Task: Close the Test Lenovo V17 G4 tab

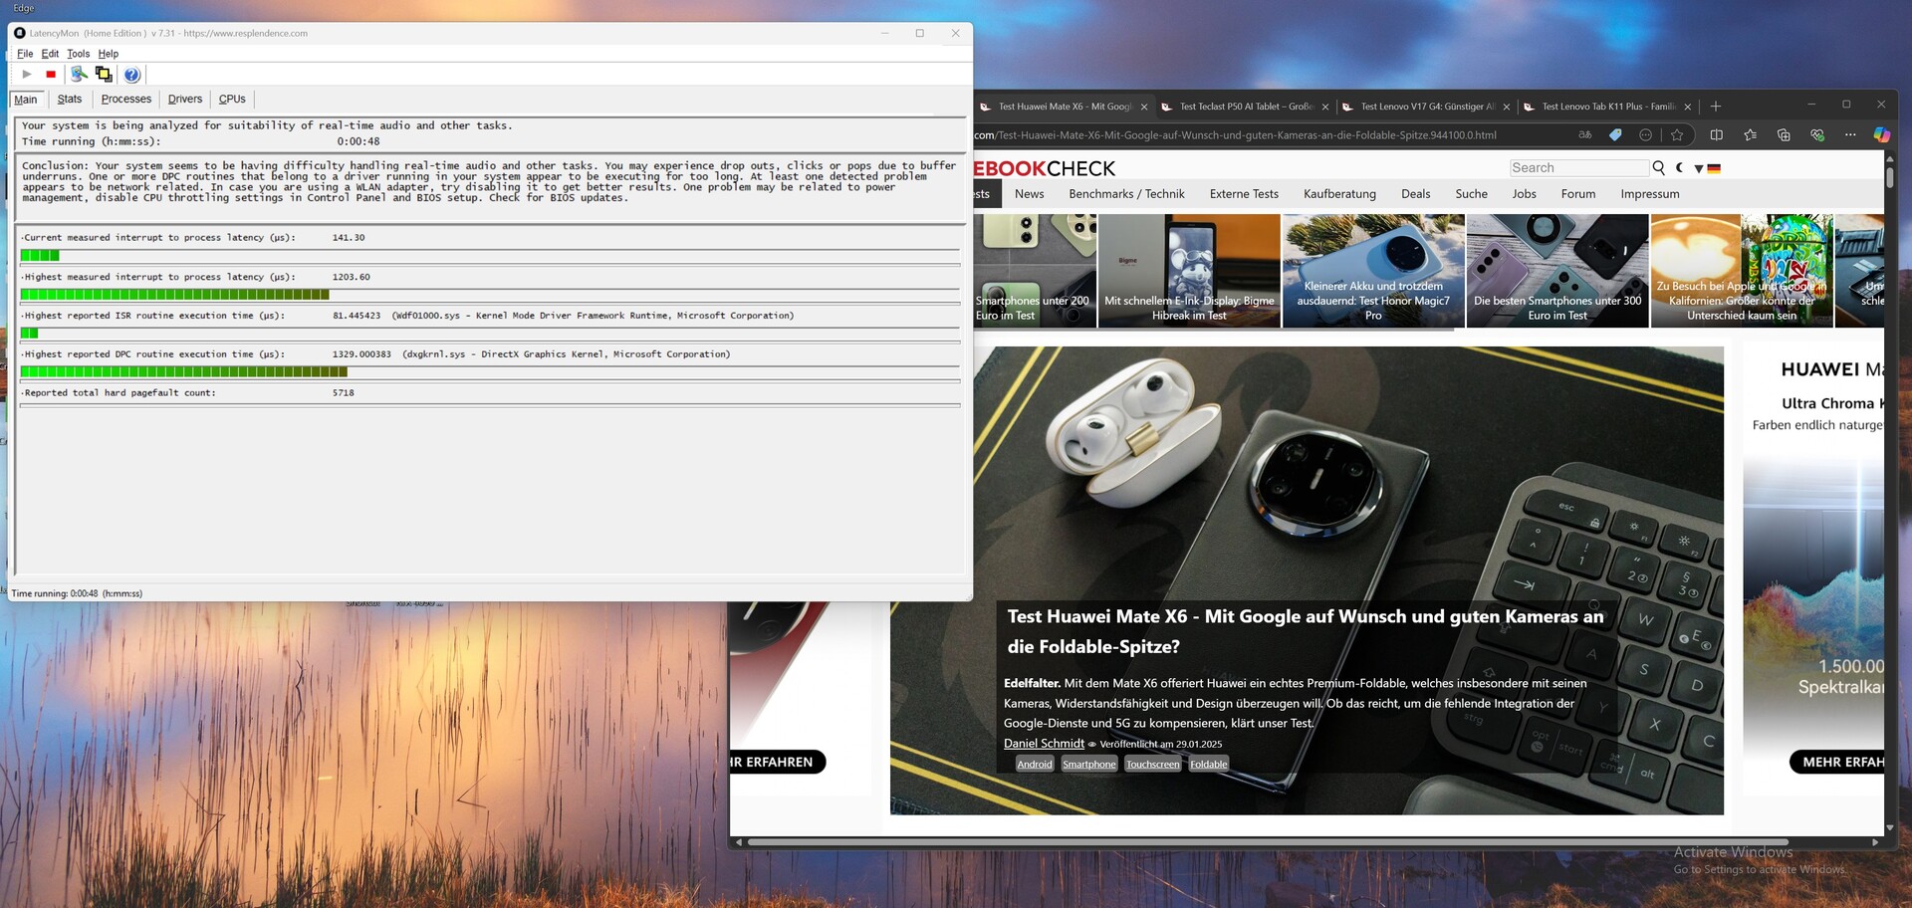Action: click(1507, 107)
